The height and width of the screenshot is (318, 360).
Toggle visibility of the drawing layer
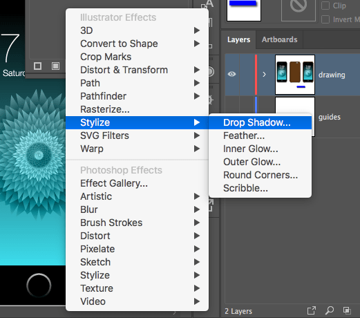click(232, 74)
